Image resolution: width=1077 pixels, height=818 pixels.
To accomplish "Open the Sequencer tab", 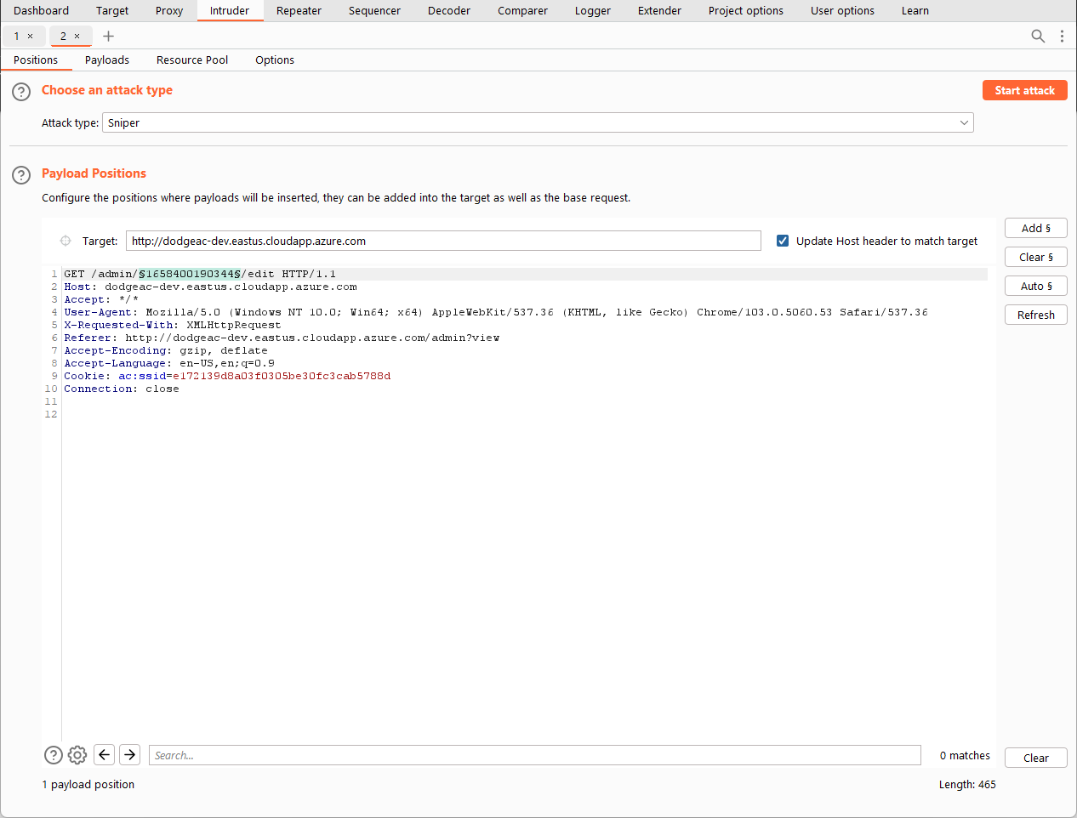I will (374, 11).
